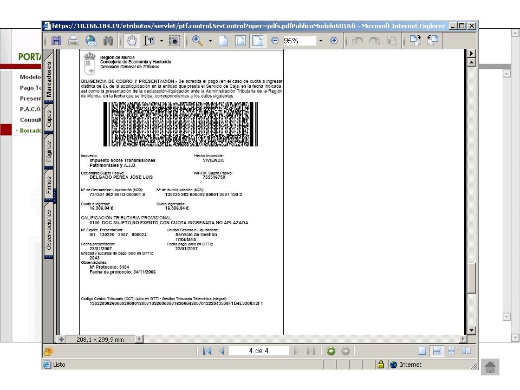
Task: Open the Present… portal menu link
Action: coord(30,99)
